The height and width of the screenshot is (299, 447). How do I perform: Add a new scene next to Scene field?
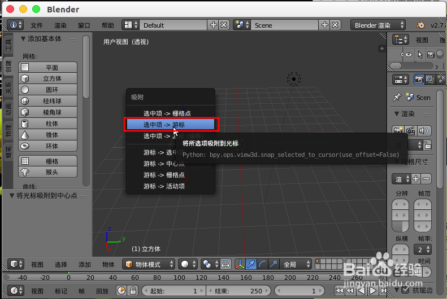click(324, 25)
